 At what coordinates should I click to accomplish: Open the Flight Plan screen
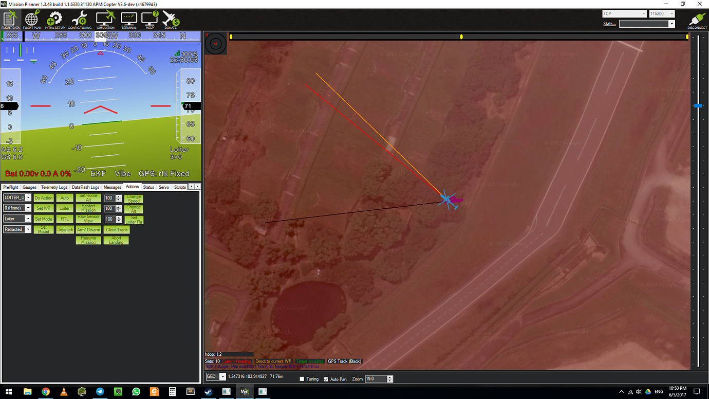click(x=31, y=21)
